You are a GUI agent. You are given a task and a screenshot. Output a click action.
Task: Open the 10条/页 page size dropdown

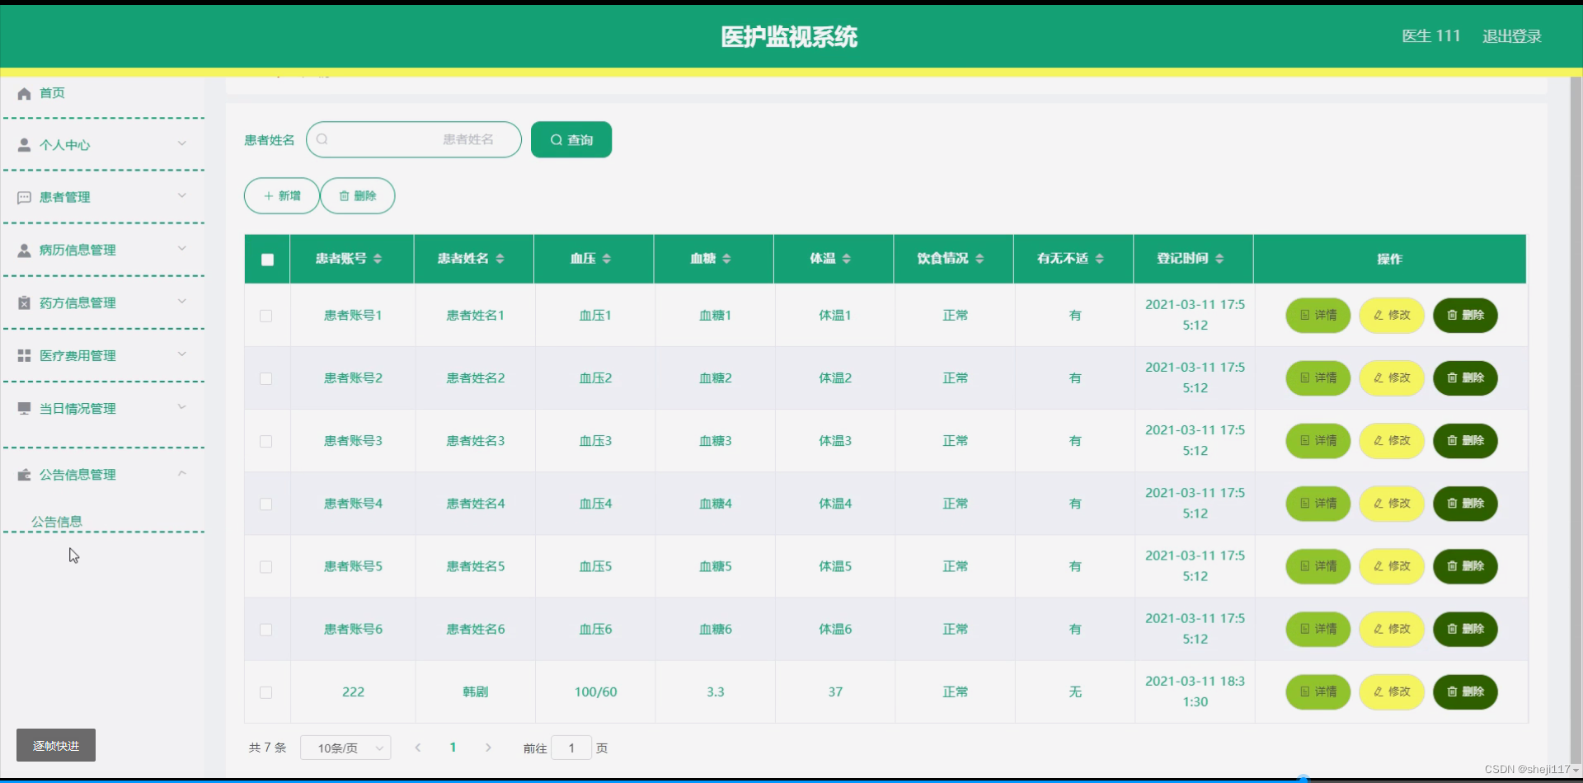coord(345,748)
